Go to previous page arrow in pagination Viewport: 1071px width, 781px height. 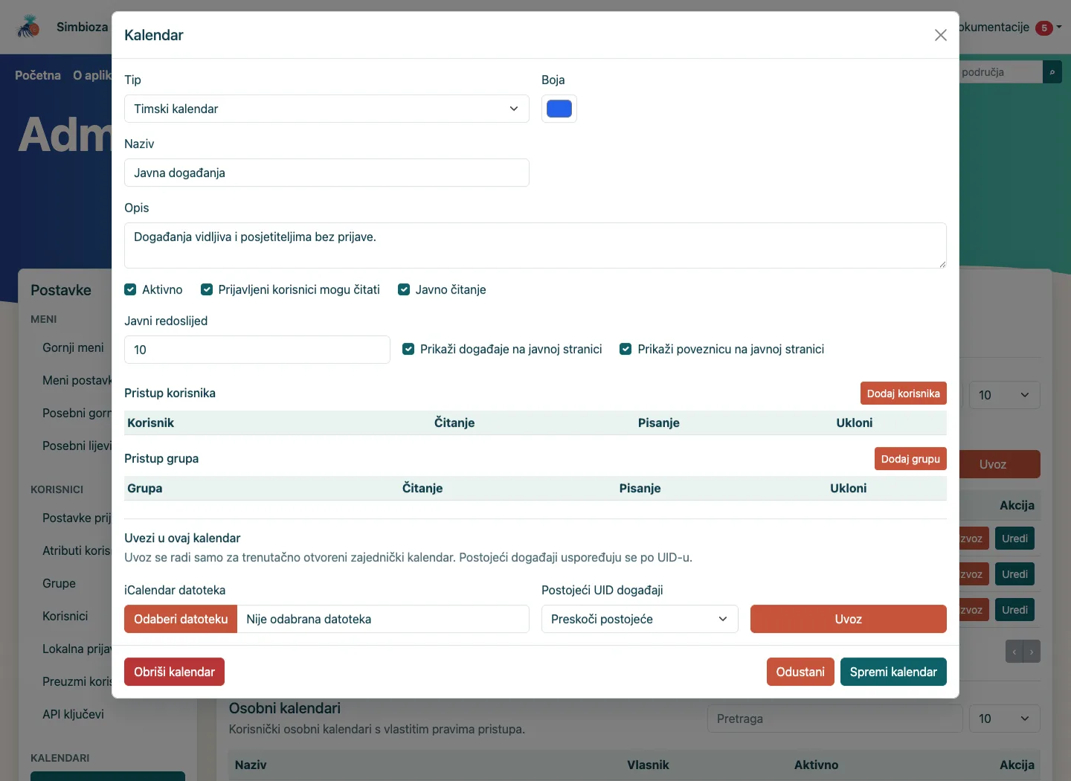[1014, 652]
